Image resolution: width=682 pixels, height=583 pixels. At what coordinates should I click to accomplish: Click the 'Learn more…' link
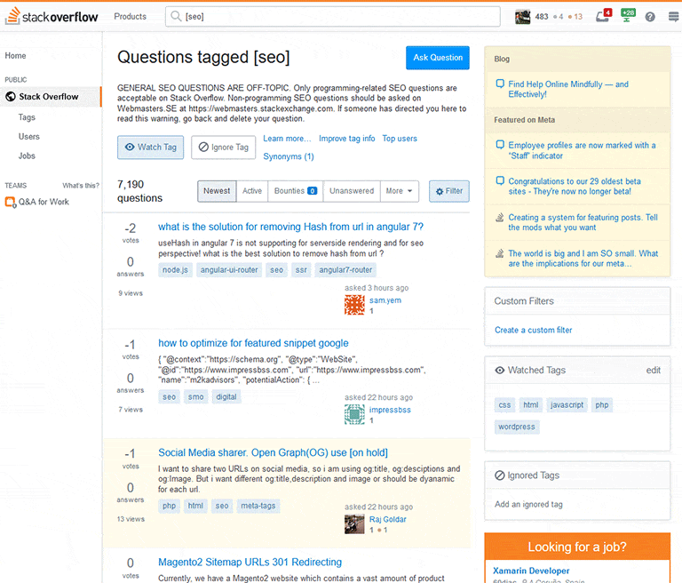tap(287, 139)
